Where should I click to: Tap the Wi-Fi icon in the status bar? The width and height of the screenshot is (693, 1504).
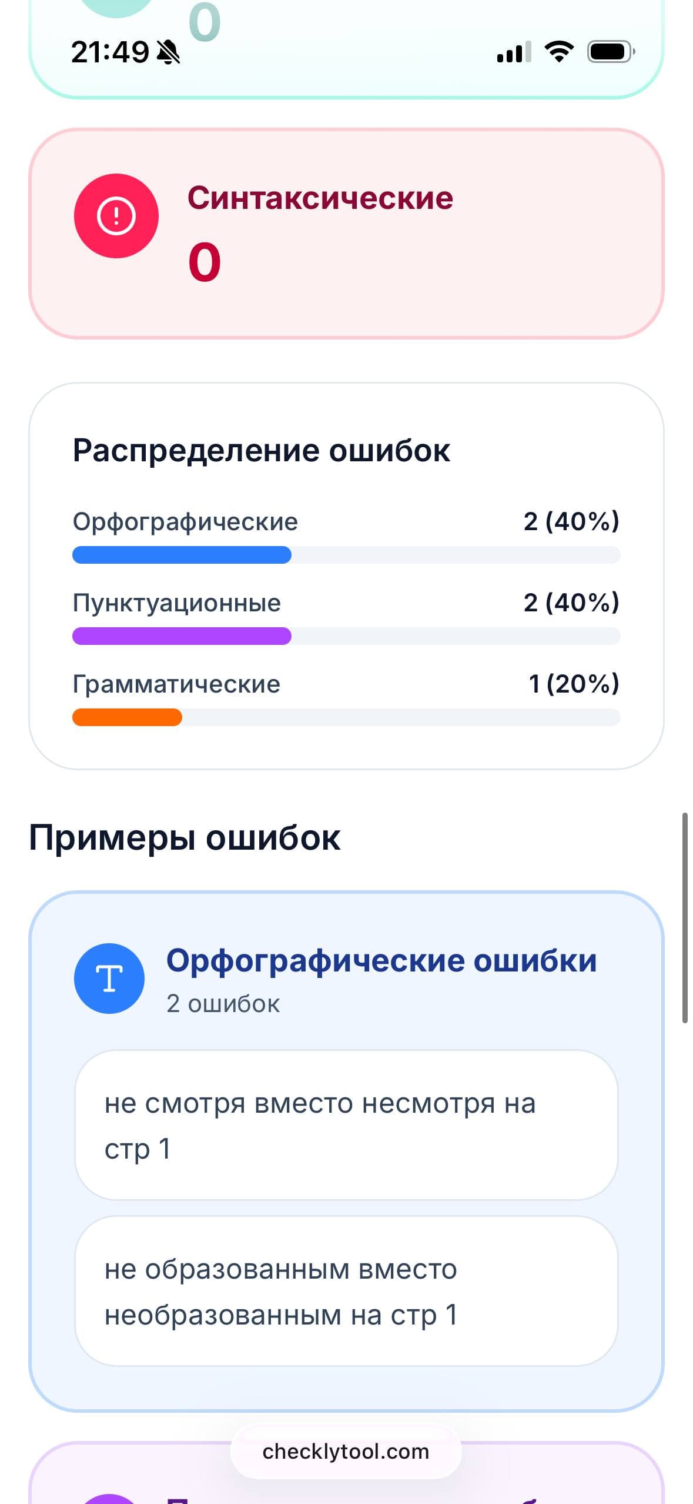559,52
